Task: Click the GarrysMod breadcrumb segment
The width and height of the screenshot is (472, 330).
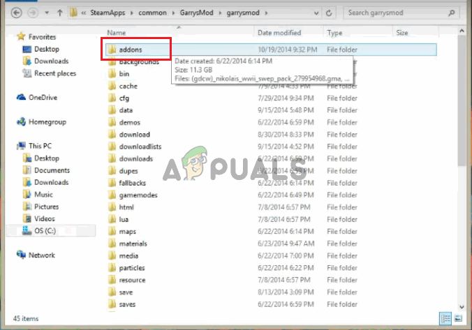Action: click(x=197, y=13)
